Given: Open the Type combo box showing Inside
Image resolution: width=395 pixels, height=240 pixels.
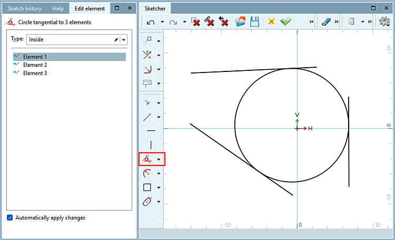Looking at the screenshot, I should click(77, 39).
